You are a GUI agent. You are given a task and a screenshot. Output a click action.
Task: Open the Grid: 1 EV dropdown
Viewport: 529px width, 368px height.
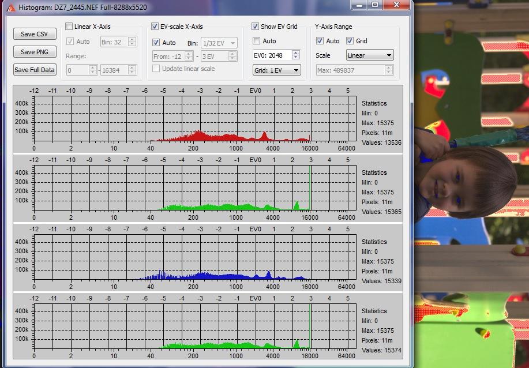(277, 70)
